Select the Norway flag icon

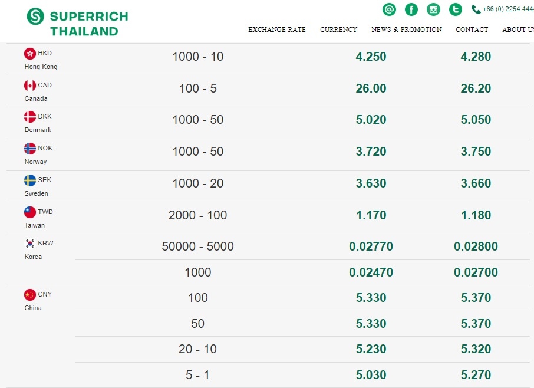tap(30, 149)
